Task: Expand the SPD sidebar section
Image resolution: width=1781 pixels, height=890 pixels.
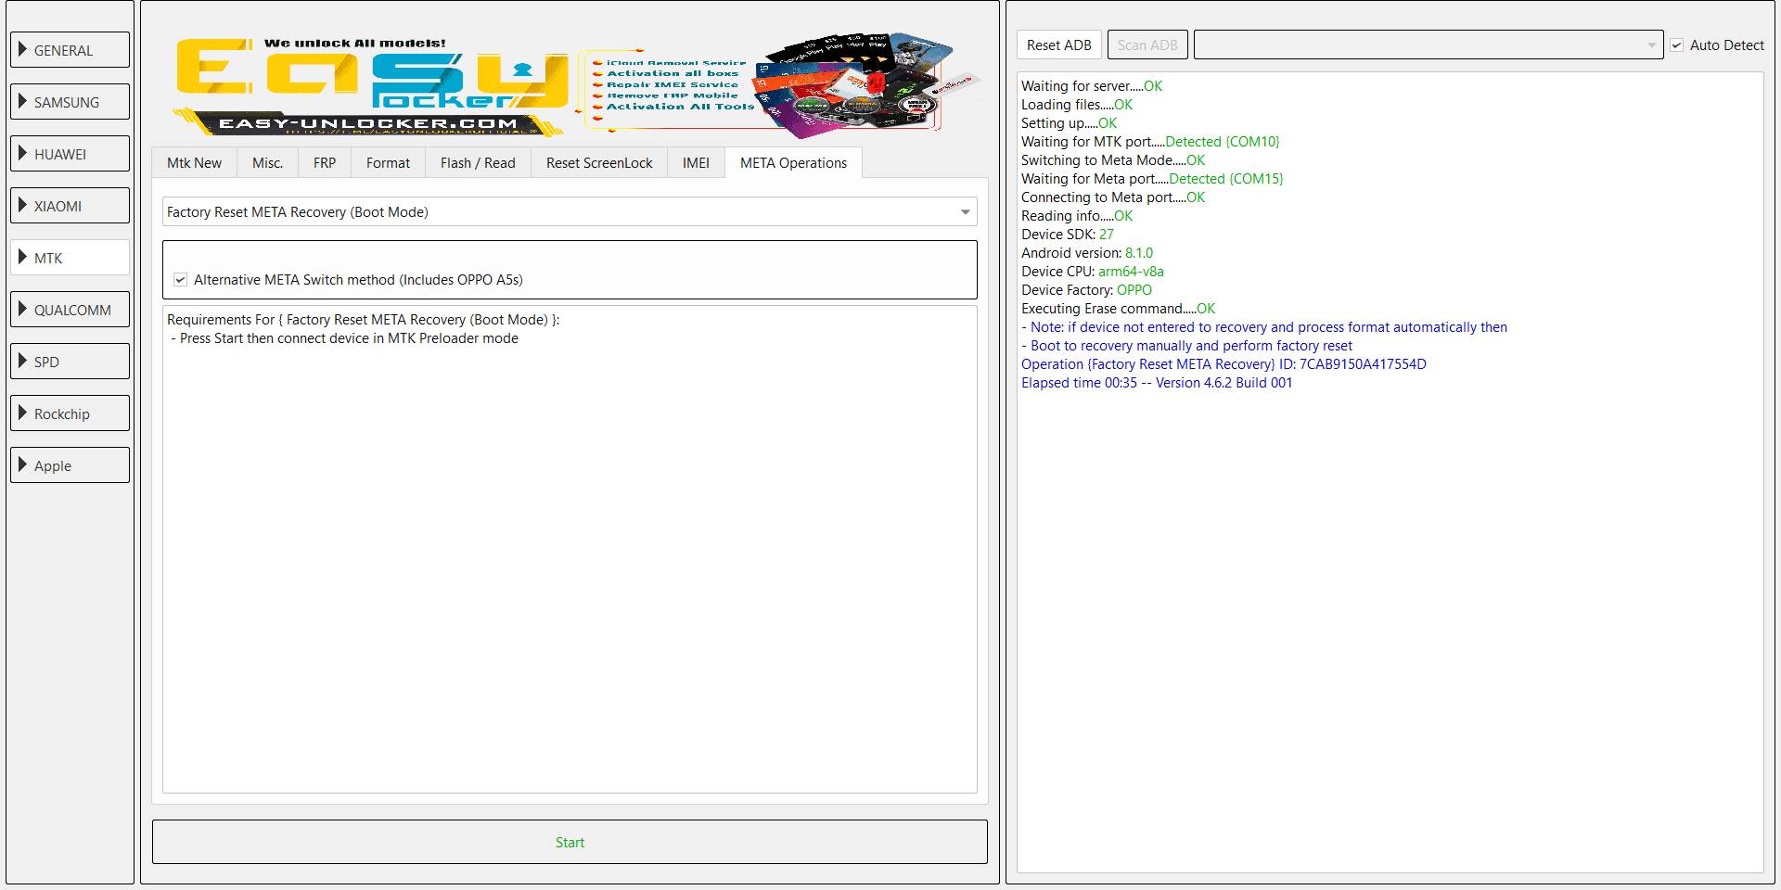Action: (x=70, y=362)
